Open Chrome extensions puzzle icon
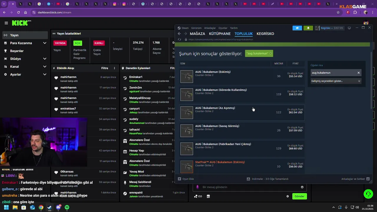Screen dimensions: 377x212 (x=355, y=12)
